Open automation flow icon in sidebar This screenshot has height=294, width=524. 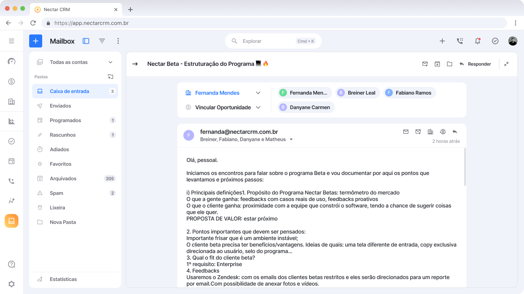point(12,201)
